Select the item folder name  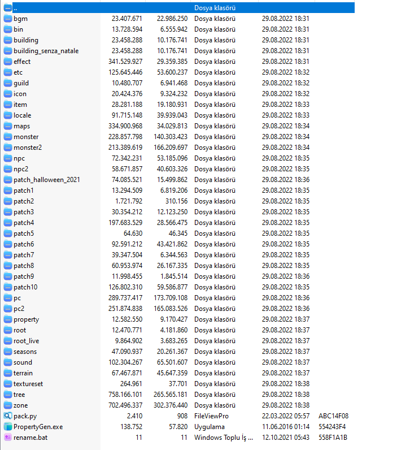click(x=20, y=105)
